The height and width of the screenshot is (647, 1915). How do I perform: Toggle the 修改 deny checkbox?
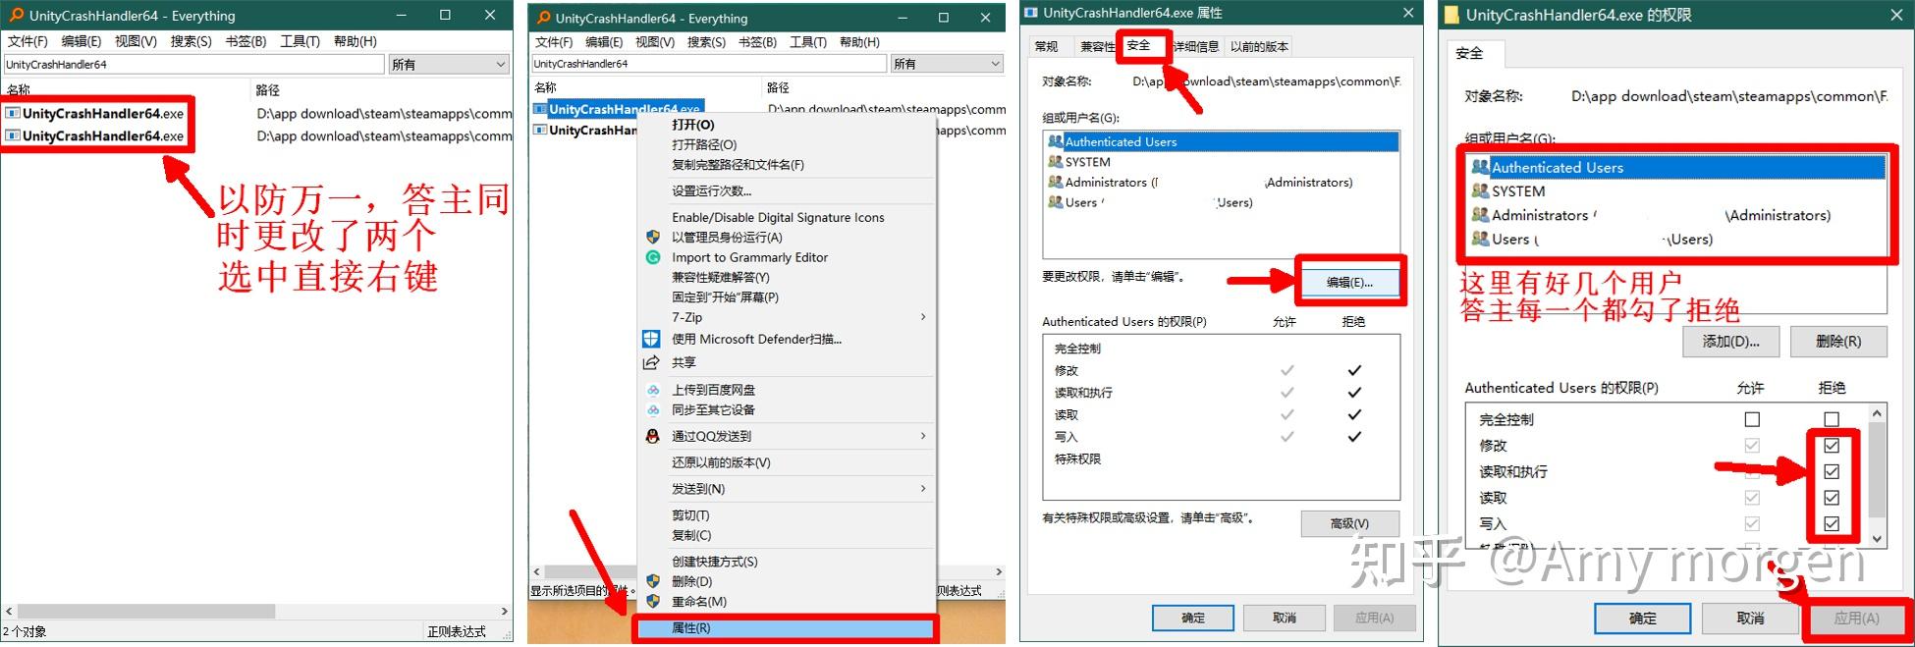coord(1832,446)
